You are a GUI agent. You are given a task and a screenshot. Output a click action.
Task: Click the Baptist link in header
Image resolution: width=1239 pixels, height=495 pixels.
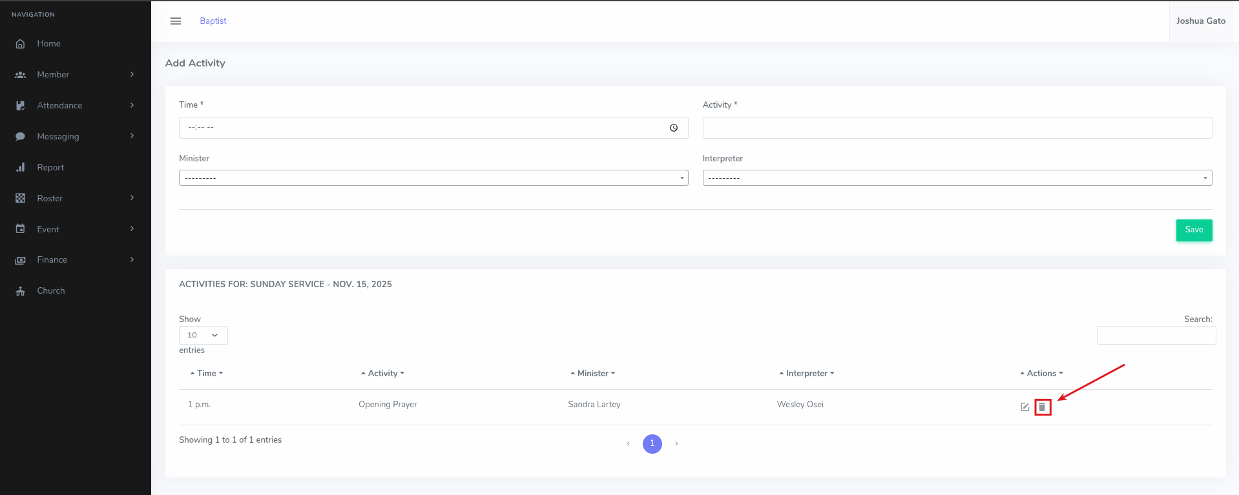click(213, 21)
